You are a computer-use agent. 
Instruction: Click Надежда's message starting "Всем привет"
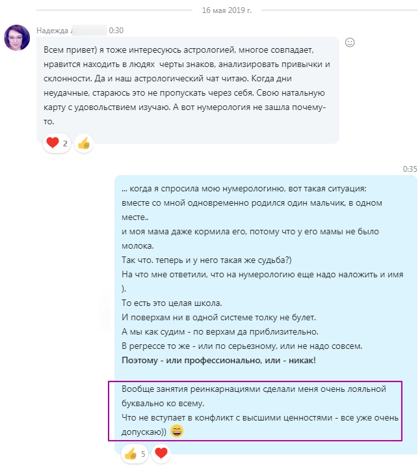tap(187, 85)
